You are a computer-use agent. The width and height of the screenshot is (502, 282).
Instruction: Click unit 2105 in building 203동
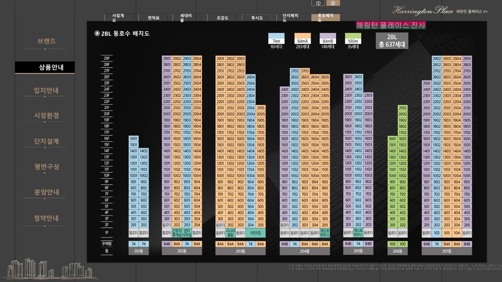[261, 108]
